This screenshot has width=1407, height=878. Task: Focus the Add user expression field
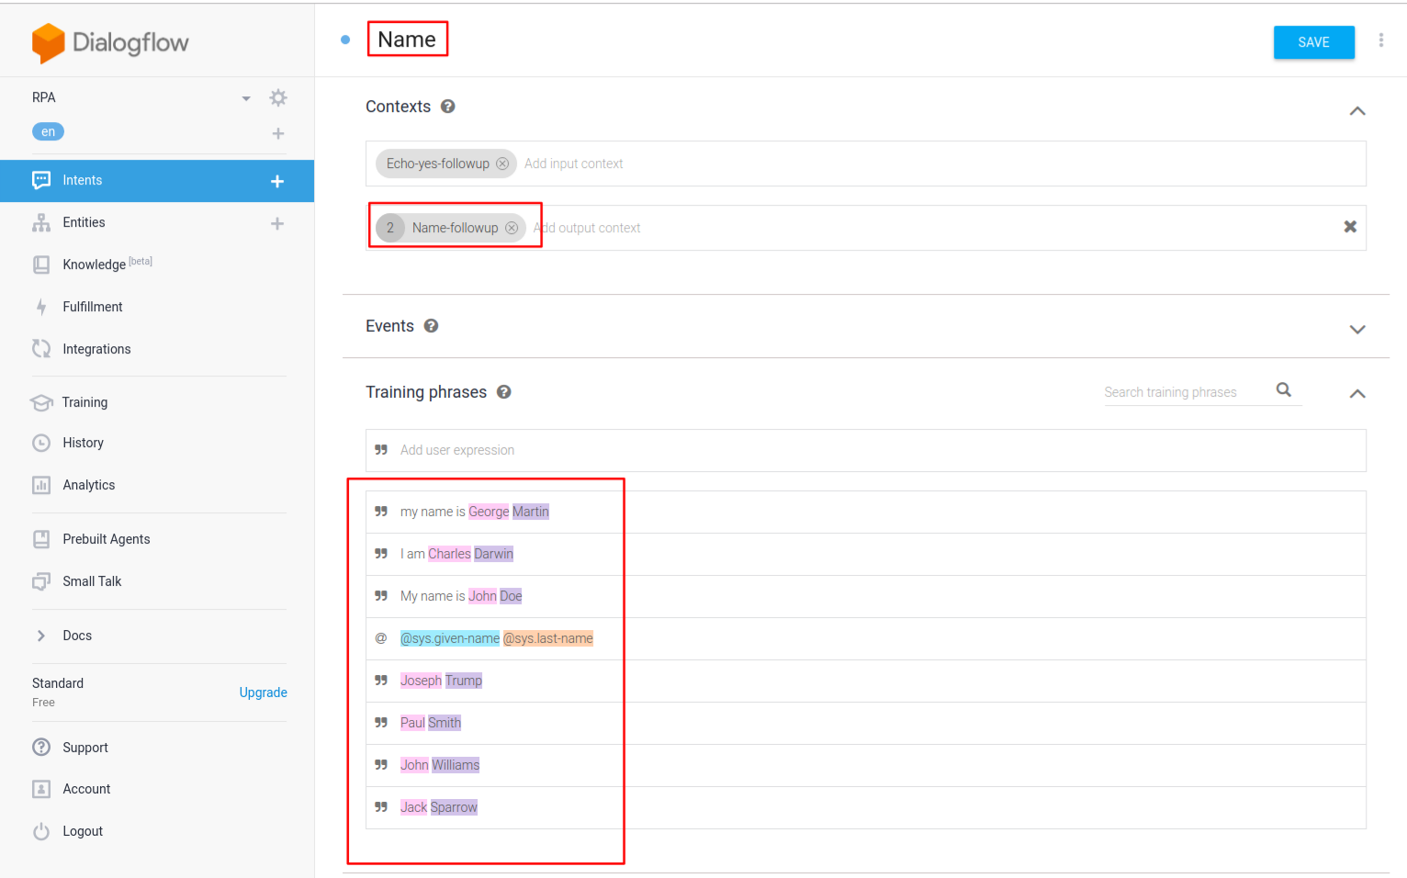pos(866,451)
